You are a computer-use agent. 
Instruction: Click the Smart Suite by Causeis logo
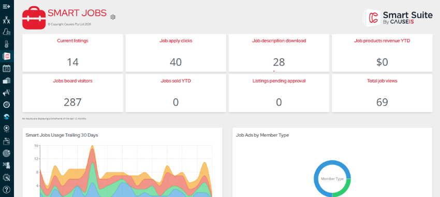coord(398,18)
